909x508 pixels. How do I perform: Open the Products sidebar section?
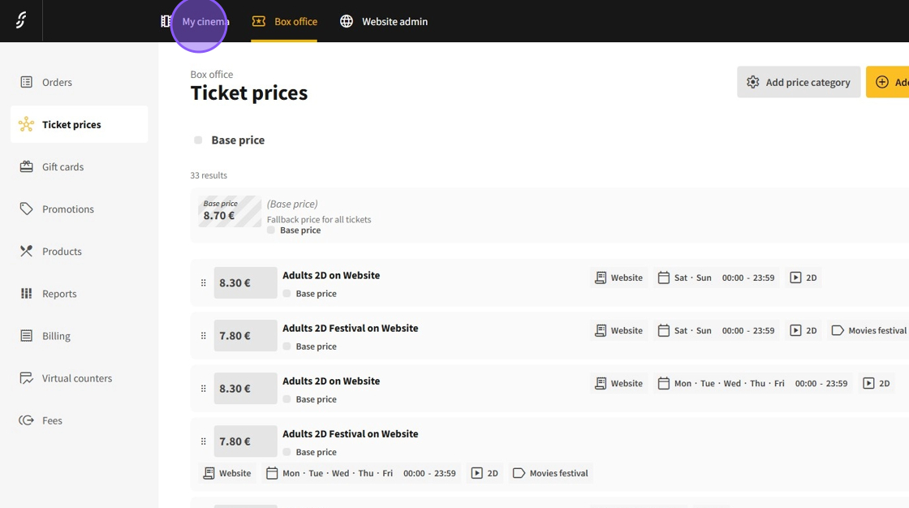[x=62, y=251]
